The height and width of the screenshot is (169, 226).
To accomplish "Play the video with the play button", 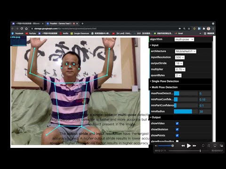I will point(189,146).
